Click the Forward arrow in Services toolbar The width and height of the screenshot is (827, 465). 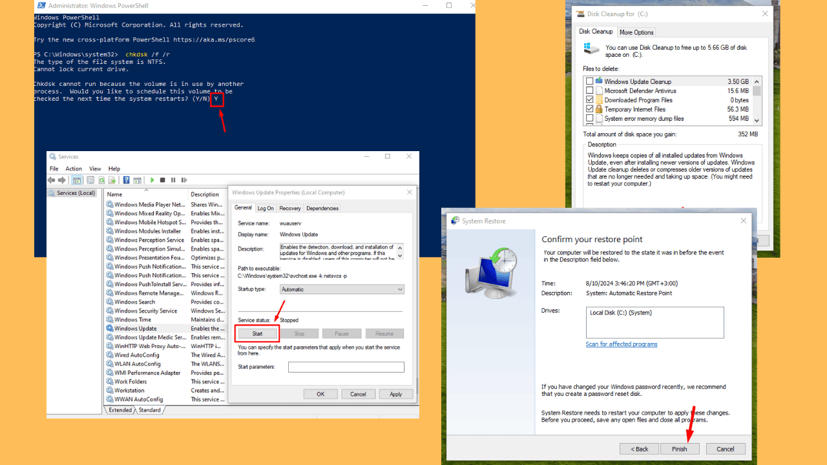[62, 180]
